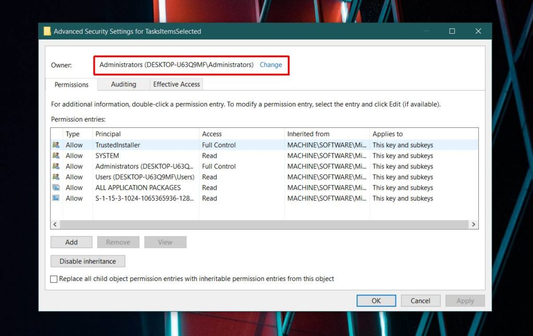
Task: Click the group icon next to Users entry
Action: (x=56, y=177)
